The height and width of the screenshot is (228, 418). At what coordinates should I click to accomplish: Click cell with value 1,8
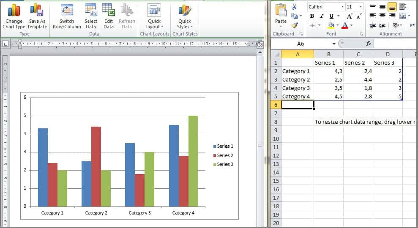point(358,88)
